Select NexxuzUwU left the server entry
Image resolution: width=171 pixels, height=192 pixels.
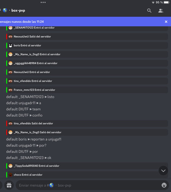[87, 36]
